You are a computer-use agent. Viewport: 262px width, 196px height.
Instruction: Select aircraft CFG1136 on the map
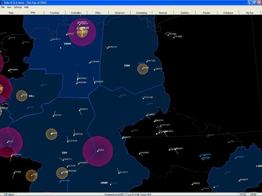pyautogui.click(x=148, y=97)
